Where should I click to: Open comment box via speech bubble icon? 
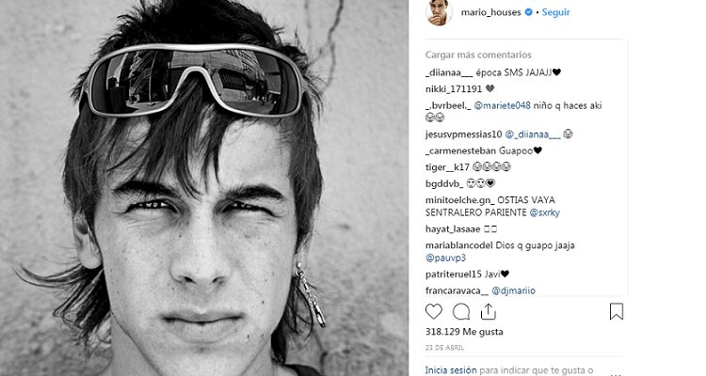point(461,312)
